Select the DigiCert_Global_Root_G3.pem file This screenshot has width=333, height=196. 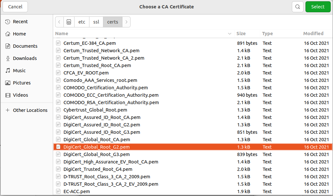click(x=97, y=154)
